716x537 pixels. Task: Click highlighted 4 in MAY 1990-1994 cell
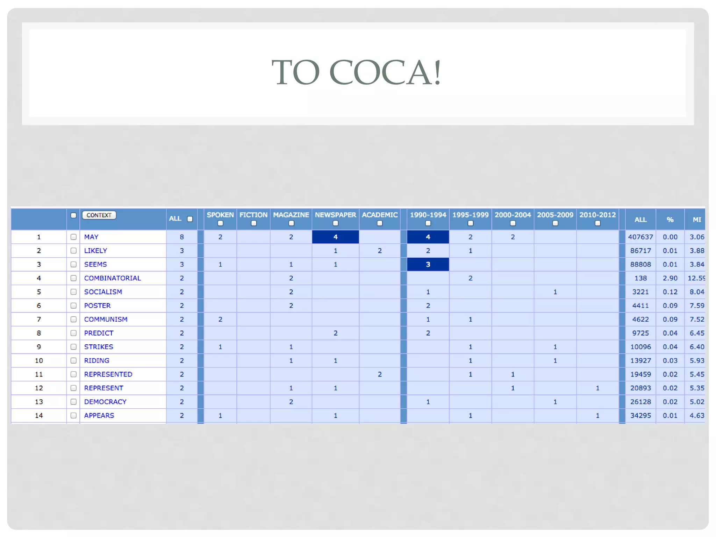[x=428, y=237]
